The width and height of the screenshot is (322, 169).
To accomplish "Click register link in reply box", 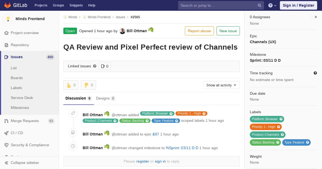I will (x=143, y=161).
